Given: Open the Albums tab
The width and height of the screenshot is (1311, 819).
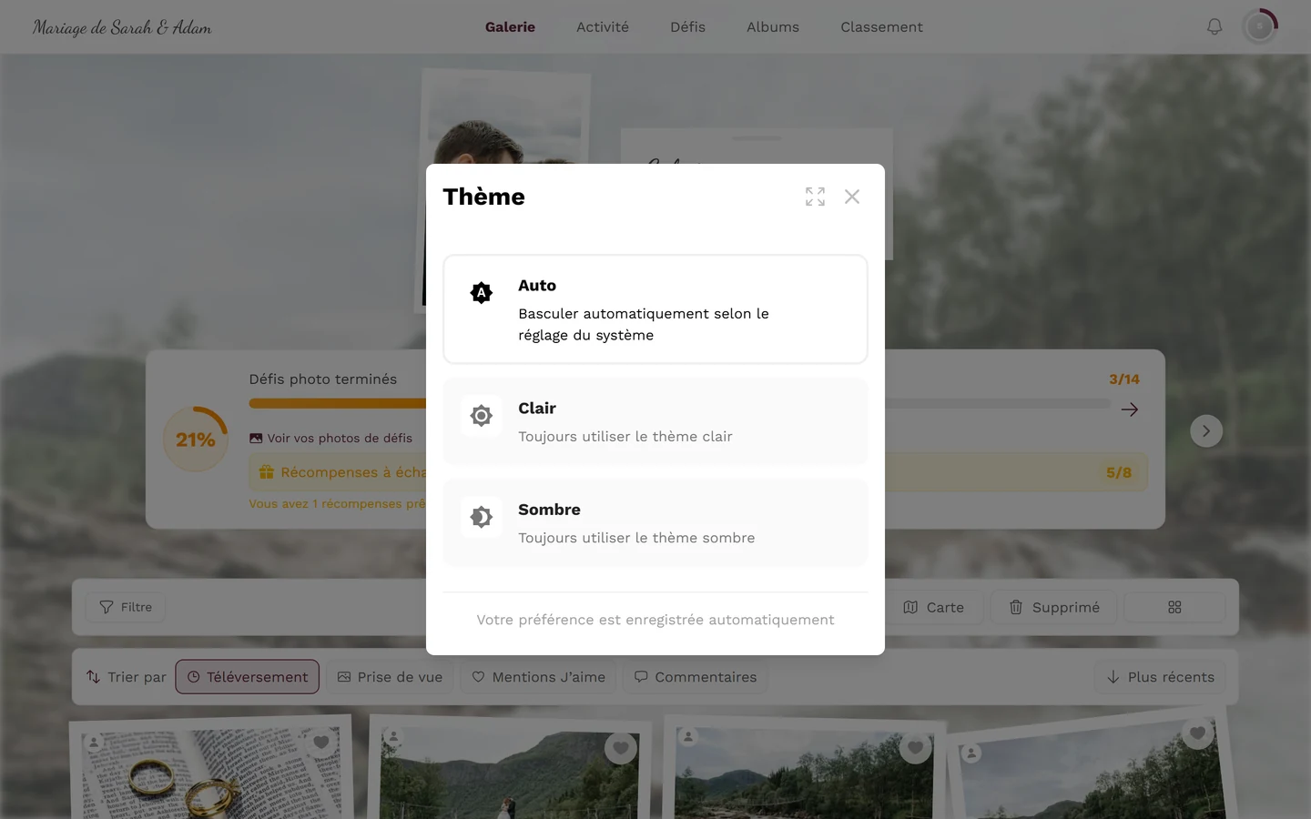Looking at the screenshot, I should tap(773, 27).
